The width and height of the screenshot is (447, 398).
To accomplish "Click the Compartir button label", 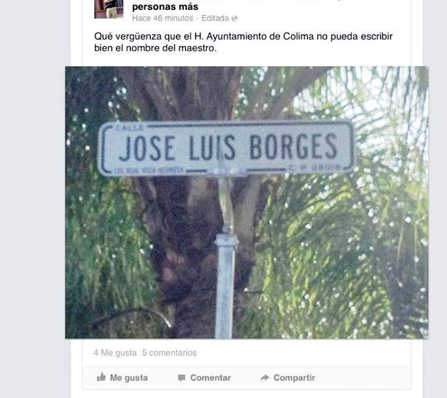I will point(294,378).
